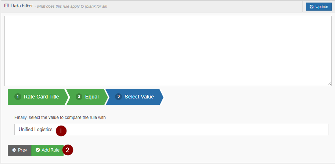Click the 'Finally, select the value' instruction text
The image size is (335, 164).
[60, 118]
